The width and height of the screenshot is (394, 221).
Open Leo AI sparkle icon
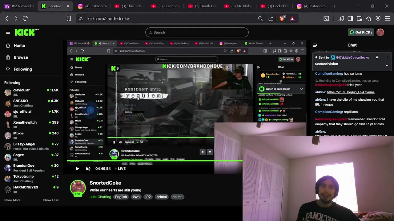(x=369, y=18)
